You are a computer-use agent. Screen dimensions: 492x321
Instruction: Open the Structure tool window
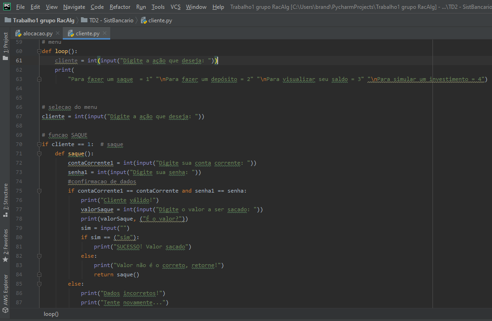[5, 200]
